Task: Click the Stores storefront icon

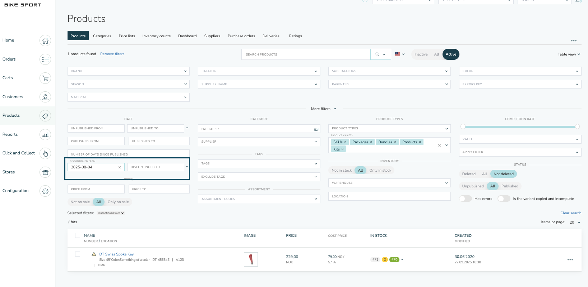Action: coord(45,172)
